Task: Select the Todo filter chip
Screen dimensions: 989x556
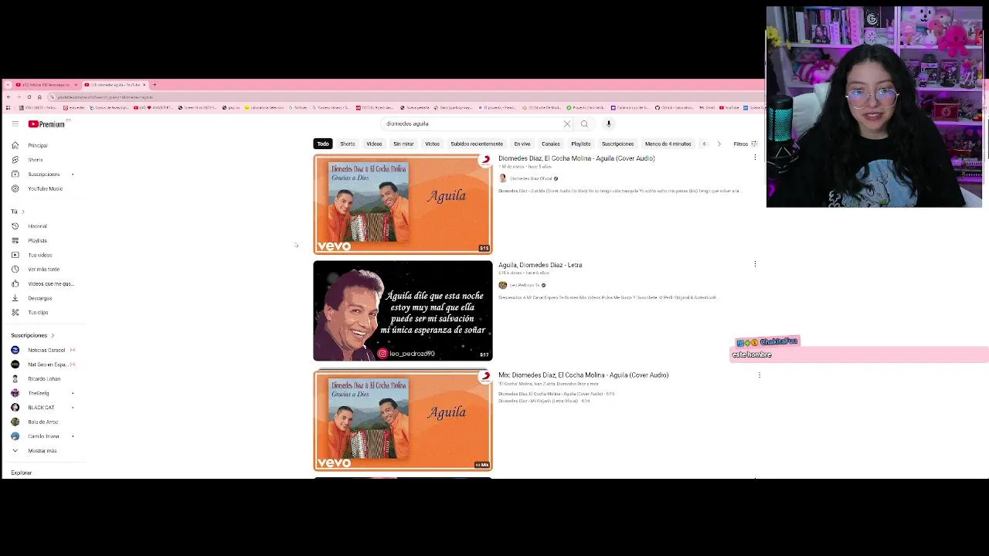Action: point(323,144)
